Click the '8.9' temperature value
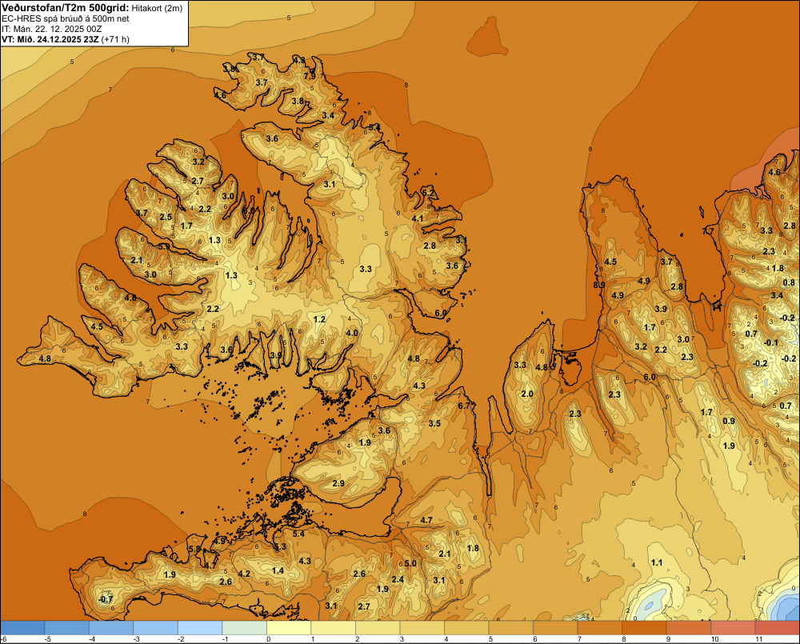800x644 pixels. coord(599,285)
